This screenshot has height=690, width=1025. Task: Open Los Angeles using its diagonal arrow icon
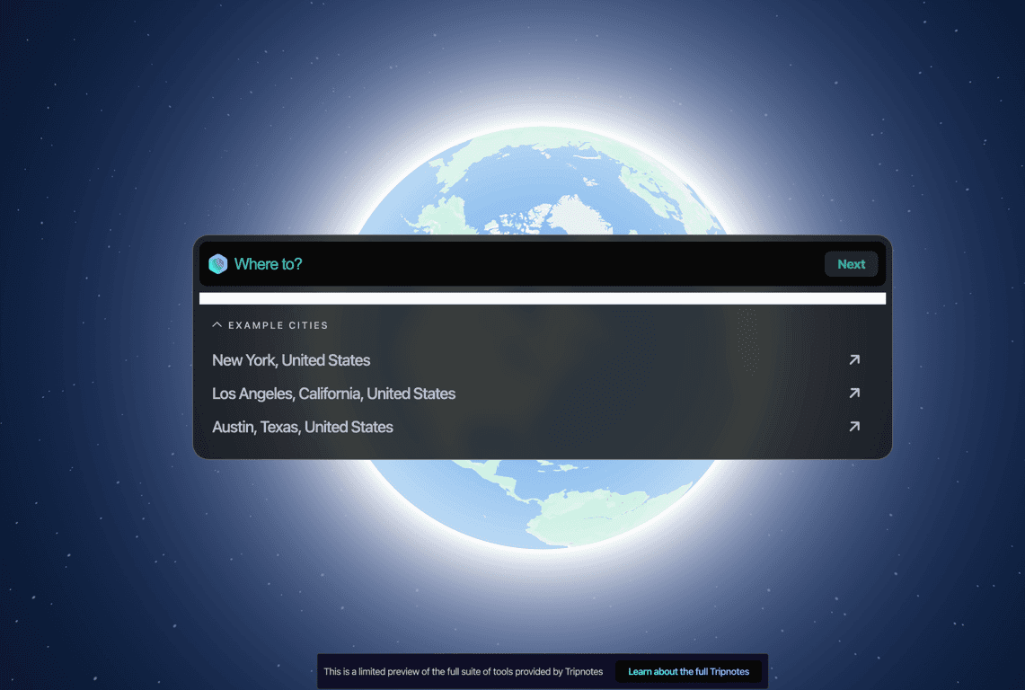[853, 393]
